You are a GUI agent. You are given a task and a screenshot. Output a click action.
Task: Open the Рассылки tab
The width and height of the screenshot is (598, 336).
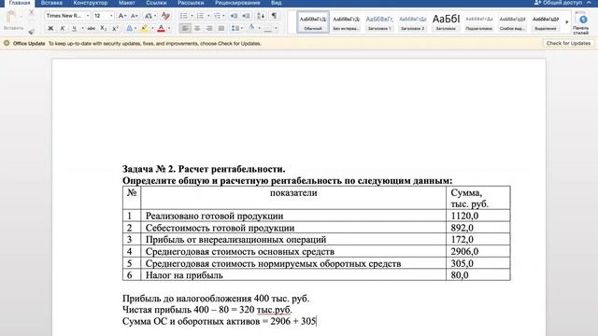[191, 3]
